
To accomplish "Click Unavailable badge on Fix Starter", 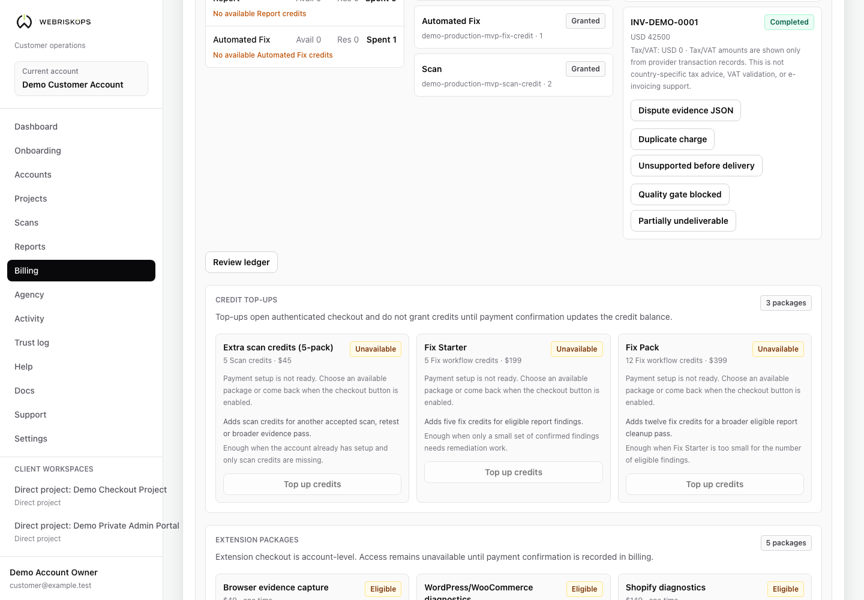I will click(577, 349).
